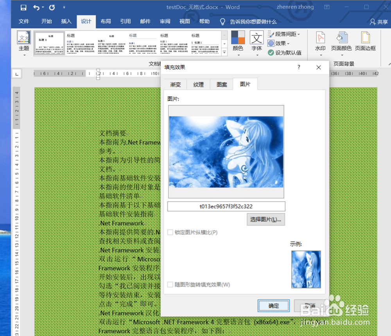Undo the last action
The image size is (391, 336).
coord(36,7)
